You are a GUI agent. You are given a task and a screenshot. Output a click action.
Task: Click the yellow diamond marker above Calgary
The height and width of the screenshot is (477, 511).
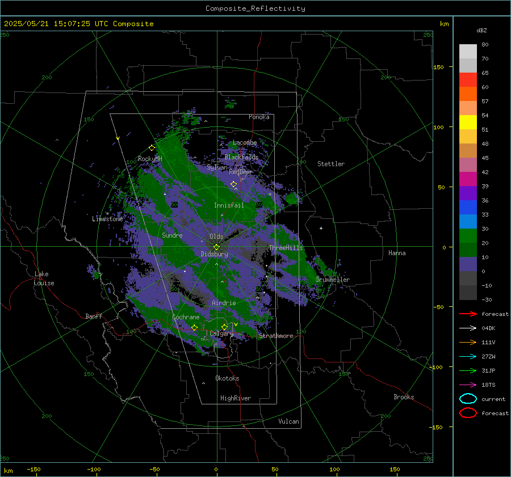click(224, 327)
